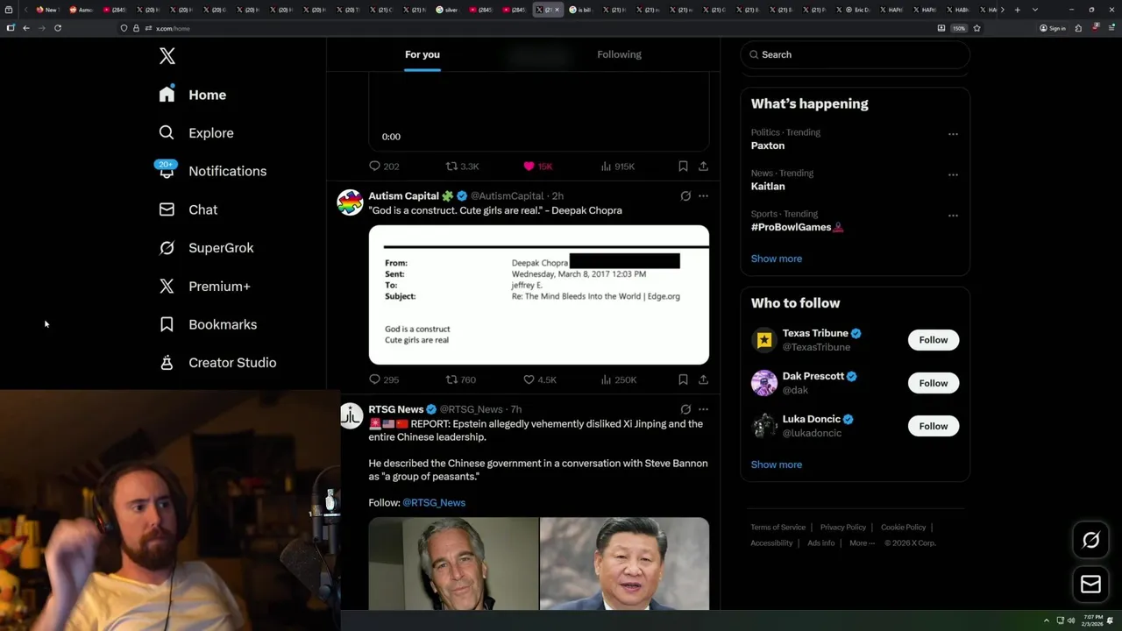The height and width of the screenshot is (631, 1122).
Task: Open more options on RTSG News post
Action: coord(703,409)
